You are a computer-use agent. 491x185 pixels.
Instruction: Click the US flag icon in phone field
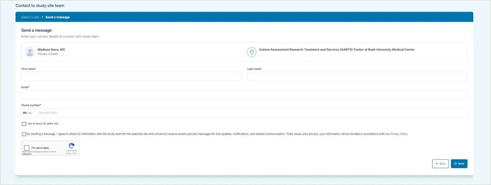pyautogui.click(x=25, y=113)
